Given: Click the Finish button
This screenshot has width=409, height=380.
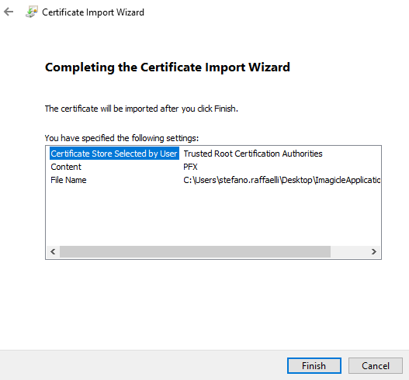Looking at the screenshot, I should pyautogui.click(x=314, y=366).
